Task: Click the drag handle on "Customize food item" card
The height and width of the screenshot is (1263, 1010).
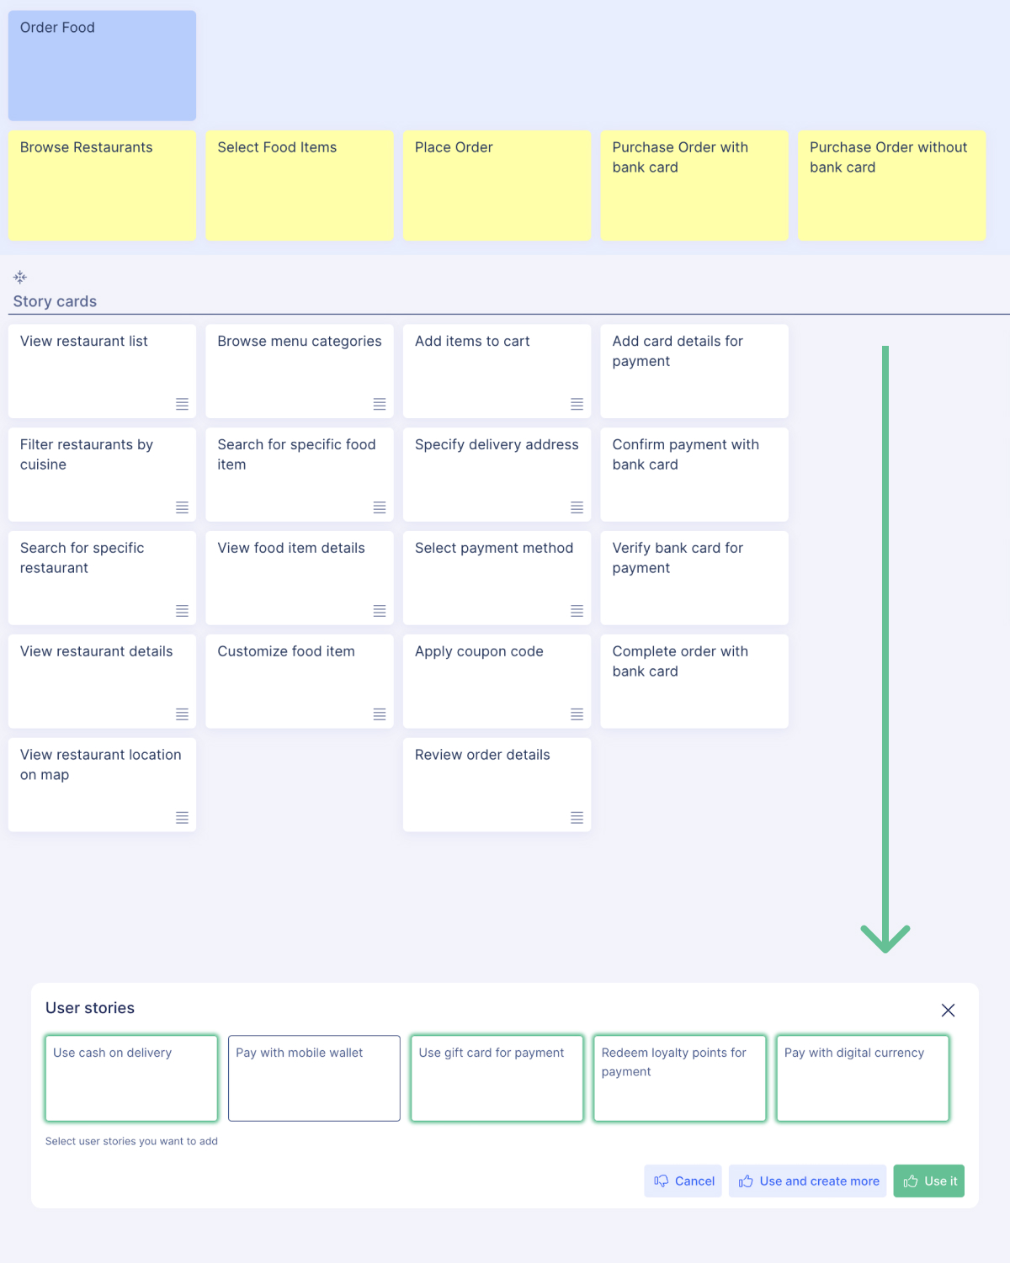Action: [x=380, y=714]
